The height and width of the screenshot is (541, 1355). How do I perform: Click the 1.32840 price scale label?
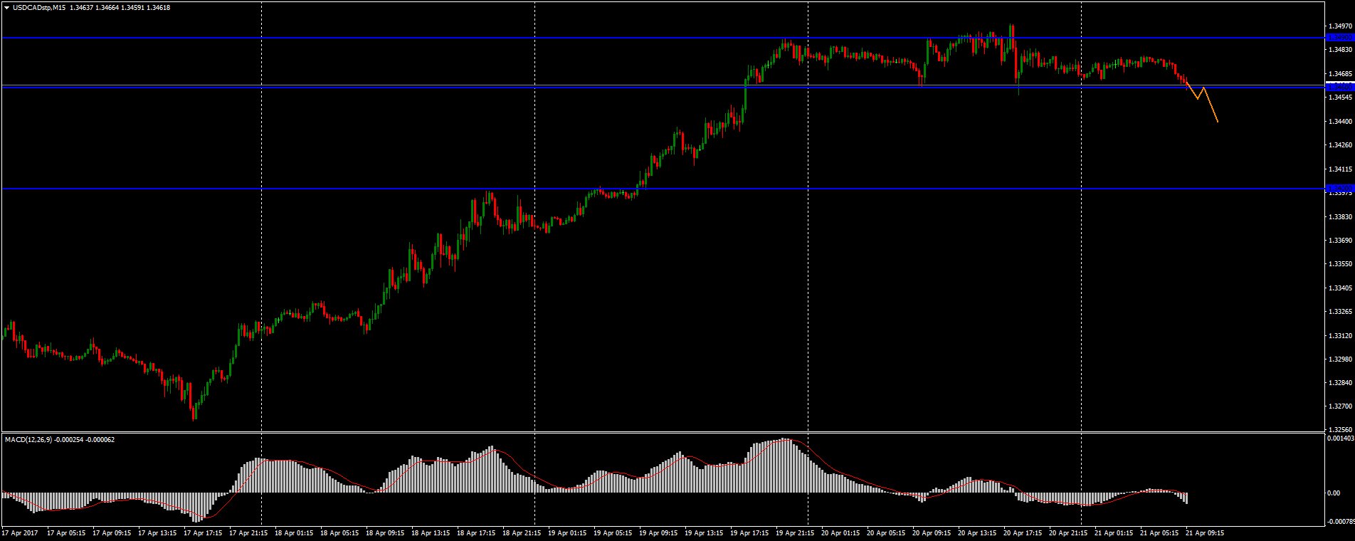[1339, 383]
